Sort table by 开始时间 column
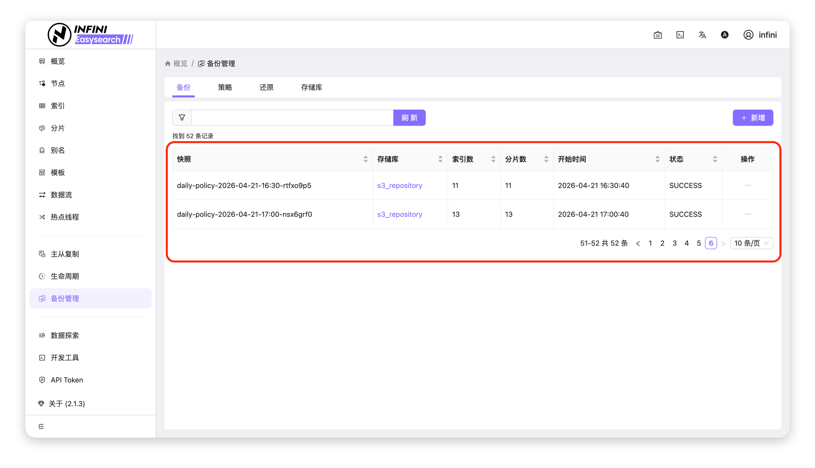The image size is (815, 468). coord(657,159)
